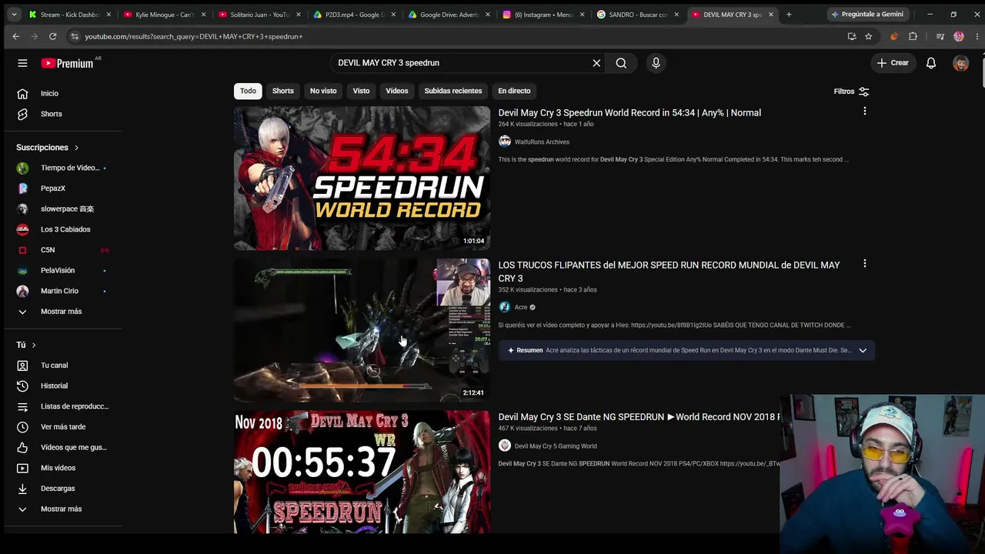The width and height of the screenshot is (985, 554).
Task: Expand the Tú section chevron
Action: click(34, 345)
